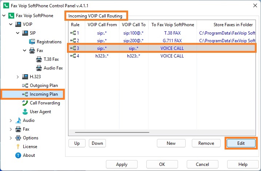Edit the selected routing rule
The width and height of the screenshot is (261, 171).
[x=241, y=143]
